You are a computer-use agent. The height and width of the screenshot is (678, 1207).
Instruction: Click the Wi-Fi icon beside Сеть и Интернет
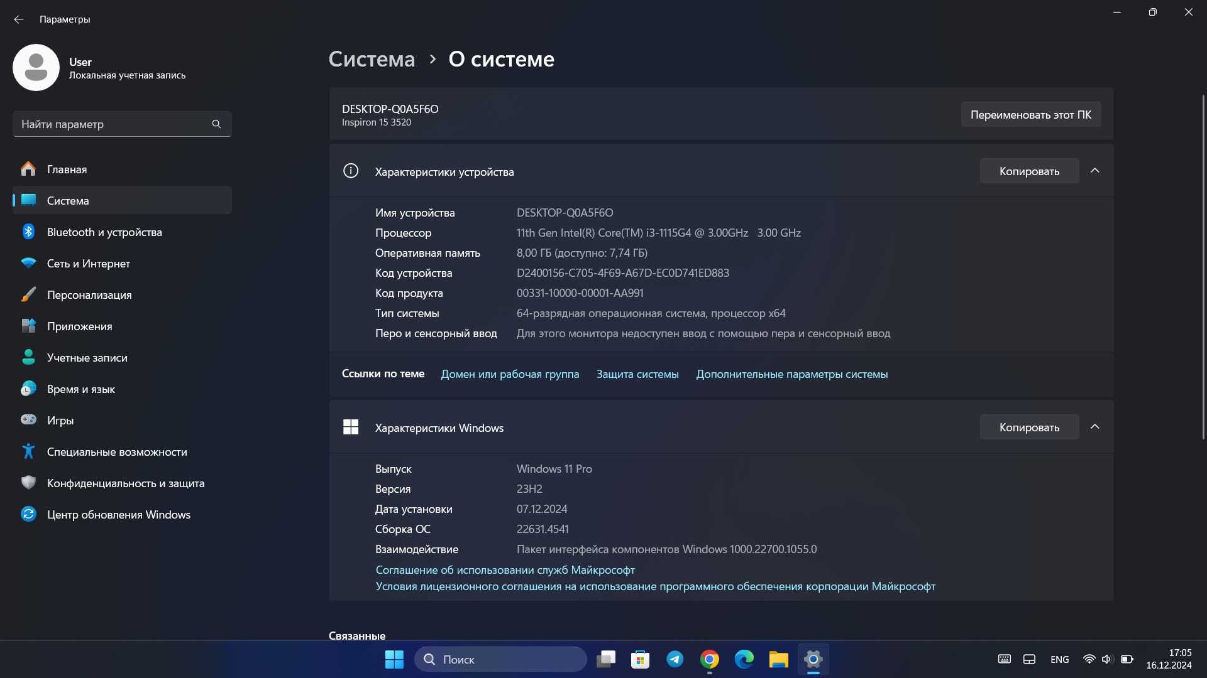pyautogui.click(x=28, y=263)
